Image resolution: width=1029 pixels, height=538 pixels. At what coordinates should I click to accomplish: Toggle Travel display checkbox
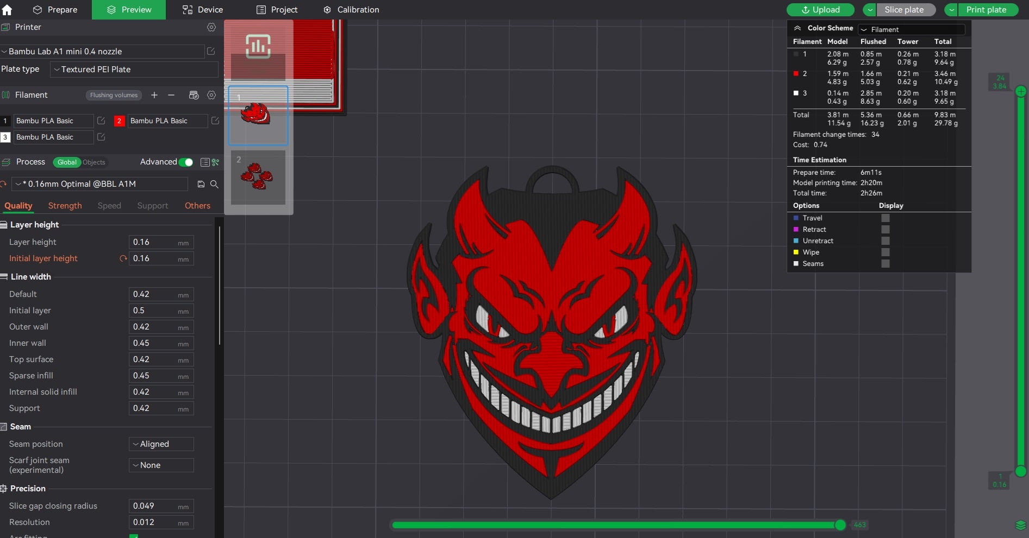pos(885,218)
